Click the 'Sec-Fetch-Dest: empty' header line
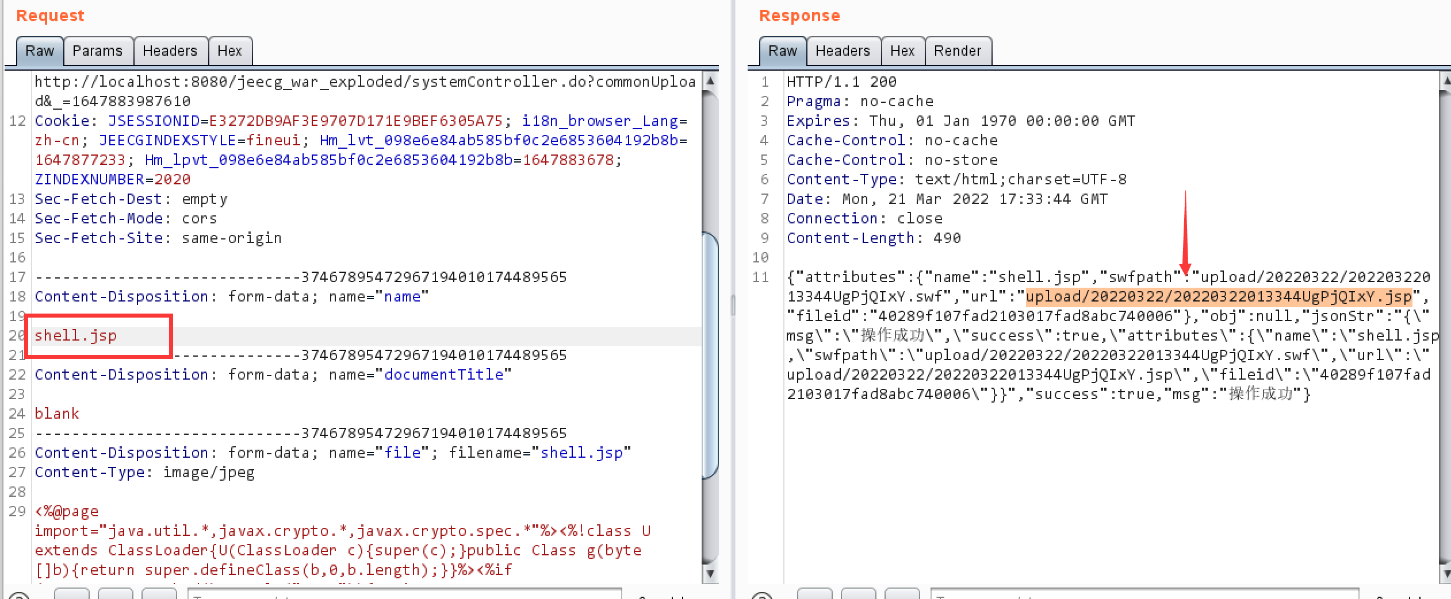Image resolution: width=1451 pixels, height=599 pixels. [131, 199]
